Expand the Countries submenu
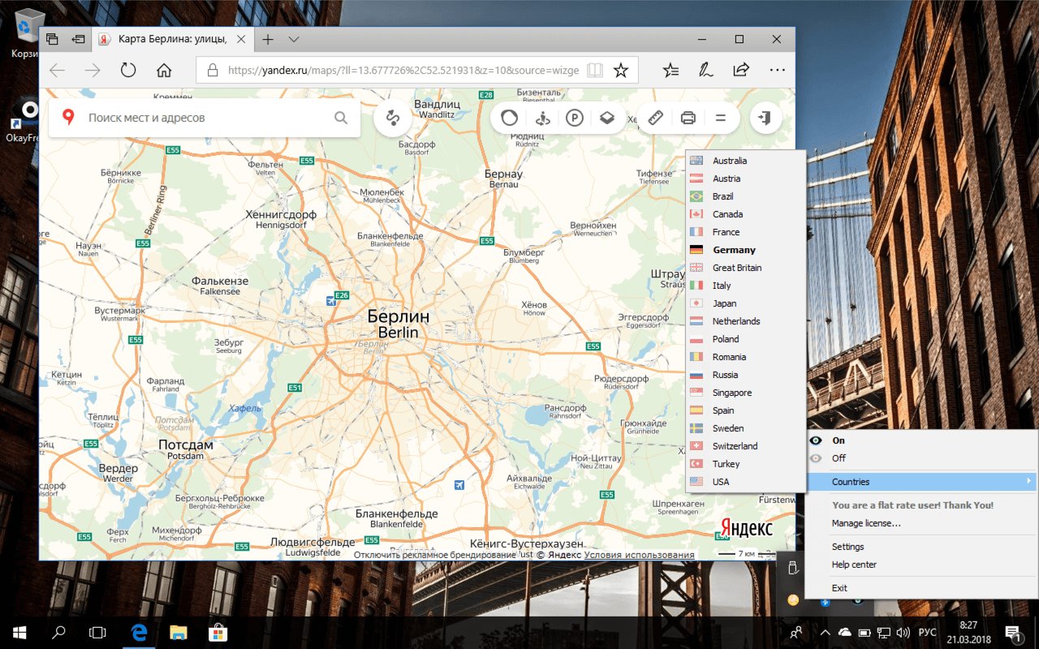The image size is (1039, 649). [x=850, y=481]
